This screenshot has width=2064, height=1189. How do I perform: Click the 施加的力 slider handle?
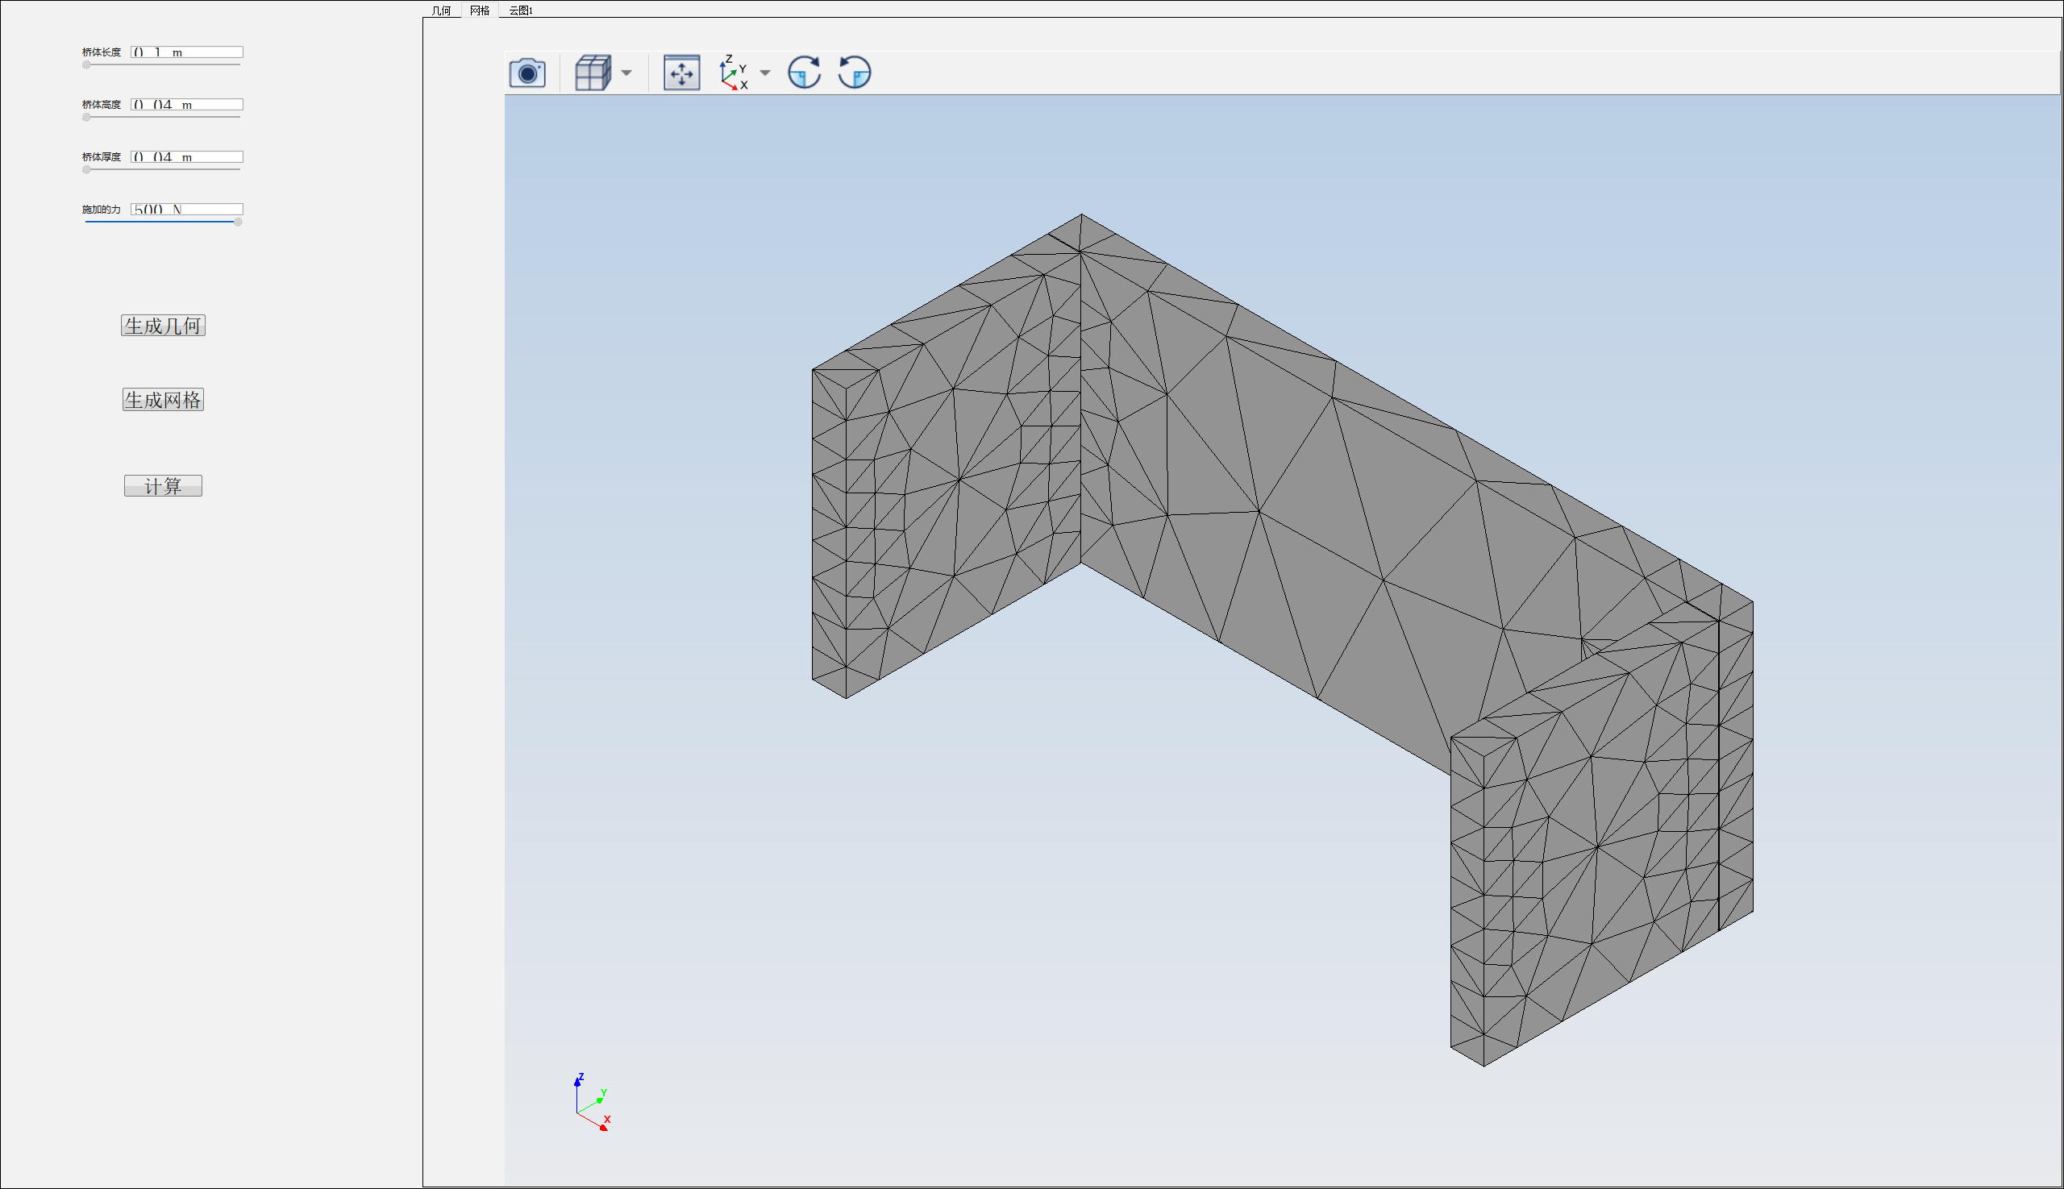(x=238, y=222)
